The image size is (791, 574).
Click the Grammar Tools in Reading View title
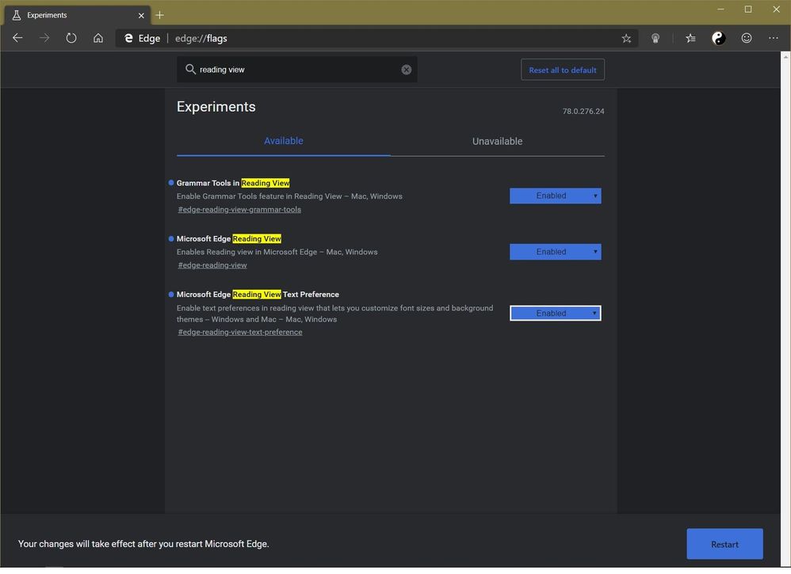point(233,183)
